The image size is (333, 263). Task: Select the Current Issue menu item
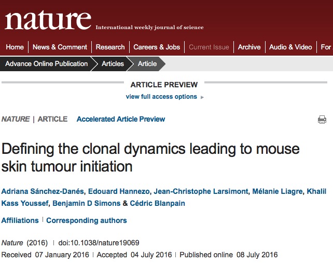pos(209,47)
